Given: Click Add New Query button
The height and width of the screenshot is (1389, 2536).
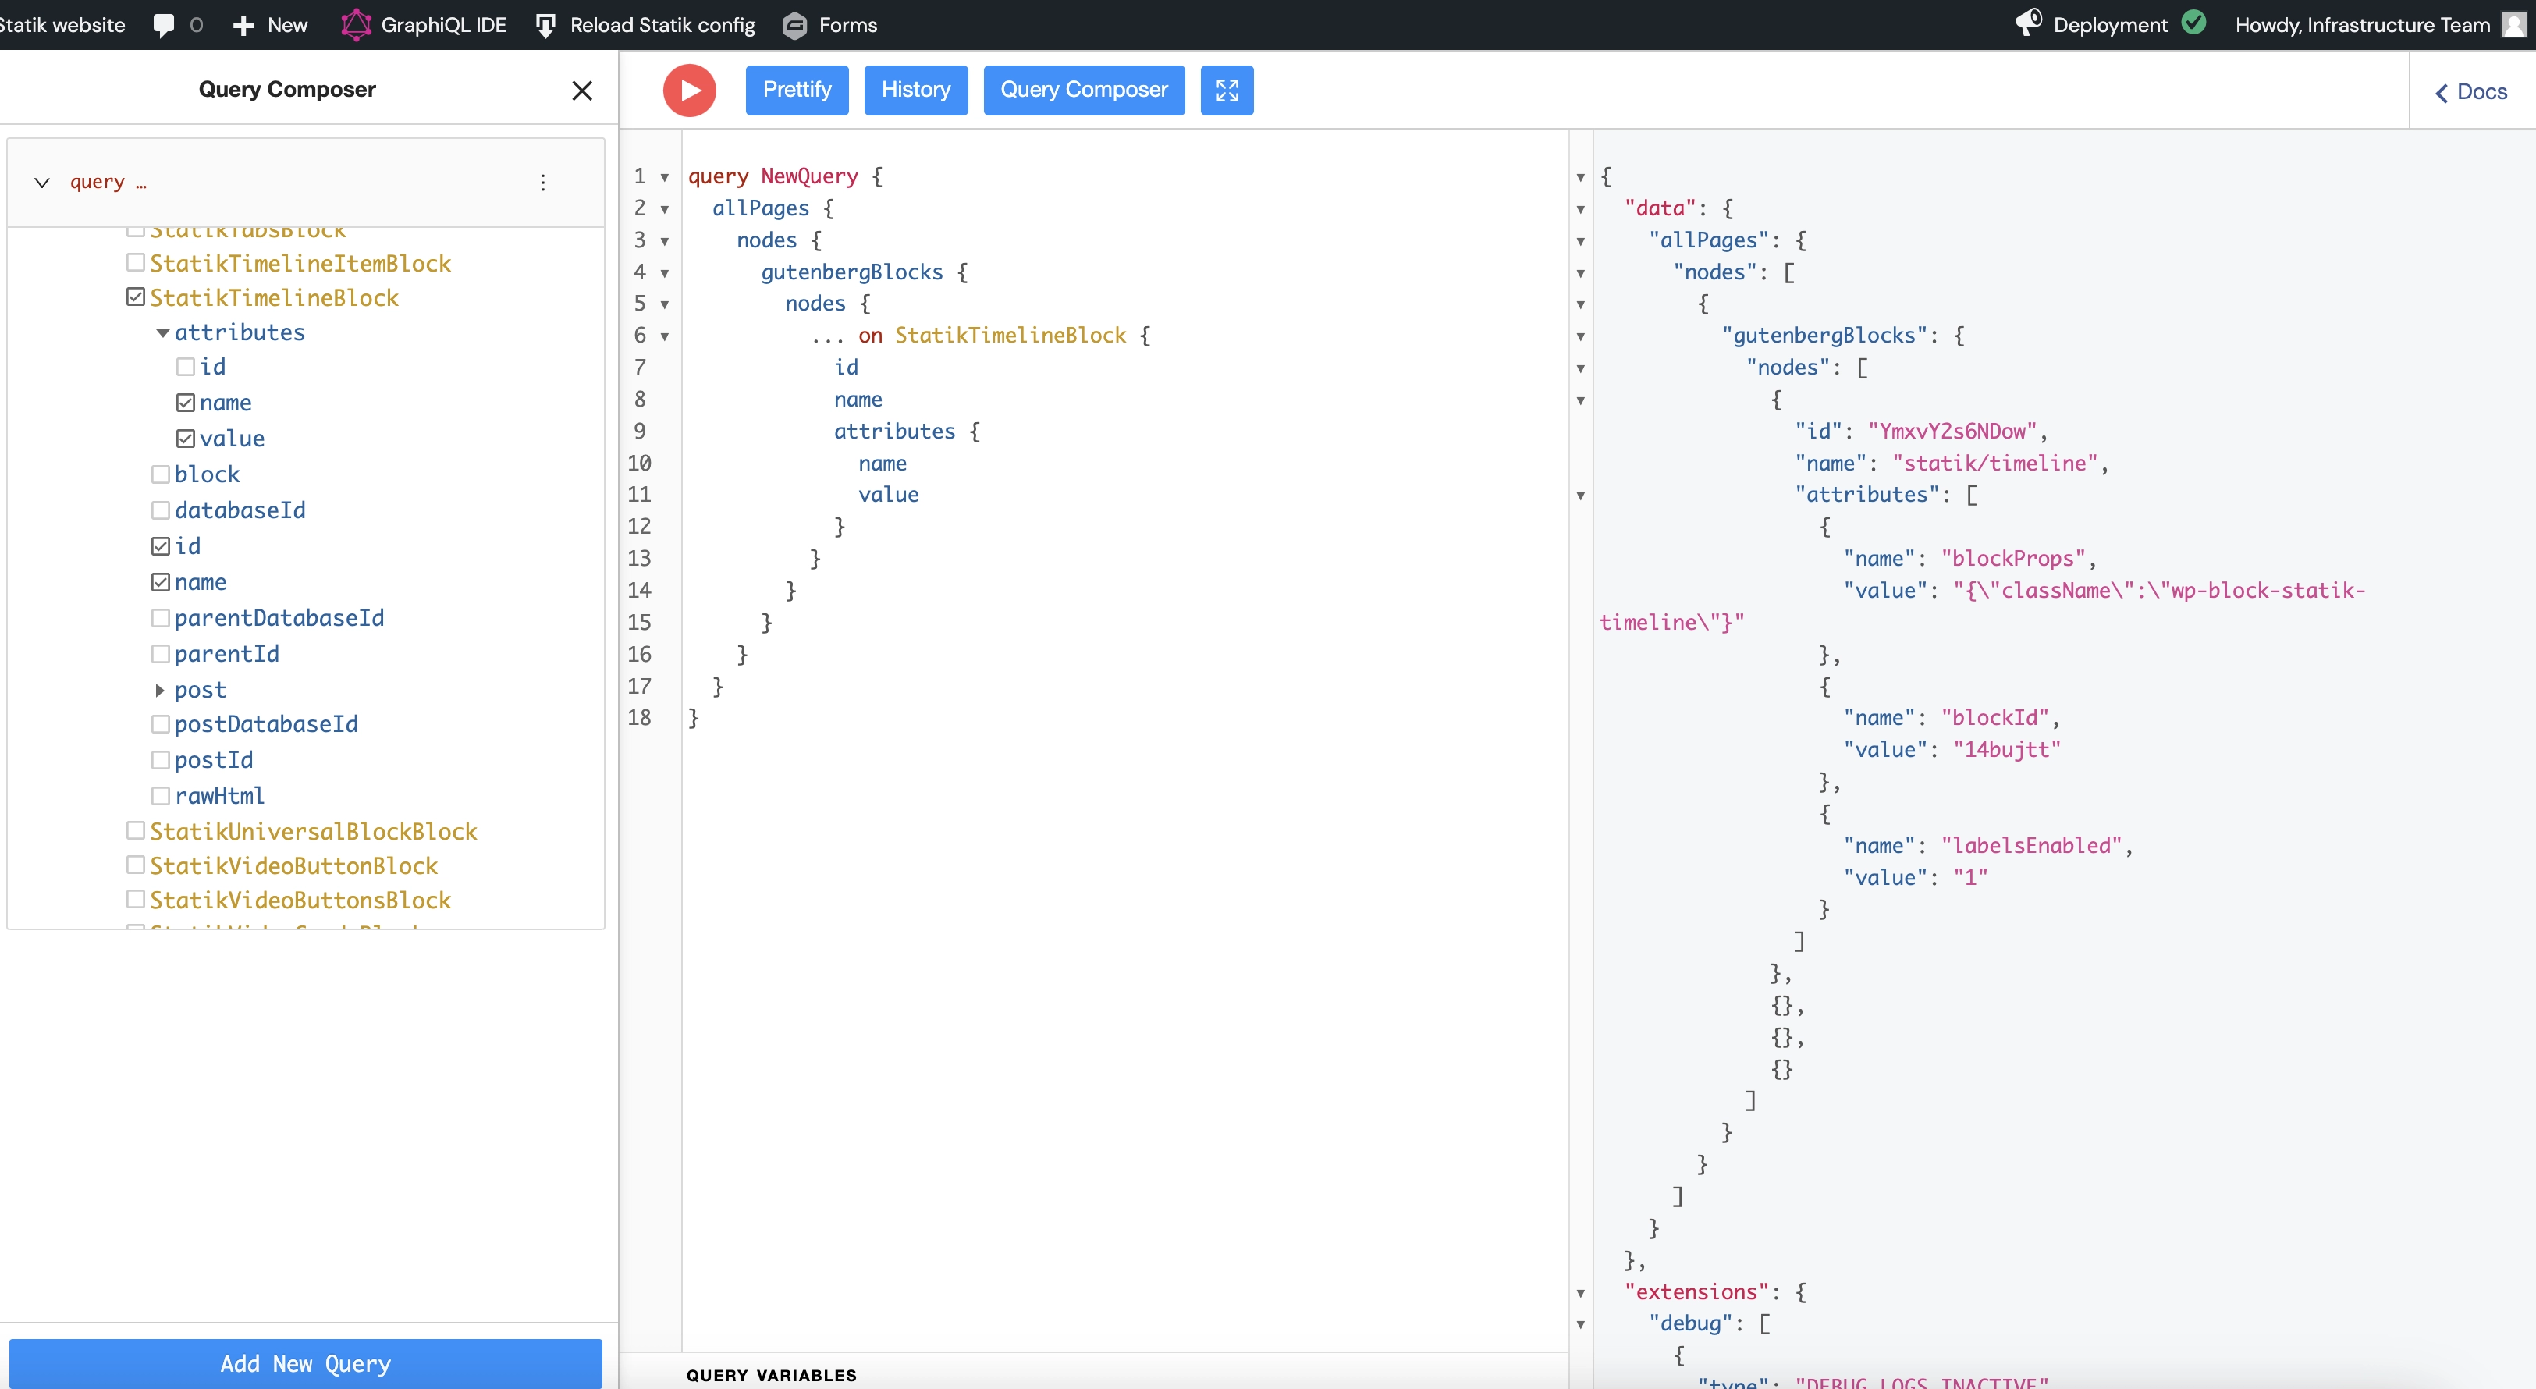Looking at the screenshot, I should pos(304,1362).
